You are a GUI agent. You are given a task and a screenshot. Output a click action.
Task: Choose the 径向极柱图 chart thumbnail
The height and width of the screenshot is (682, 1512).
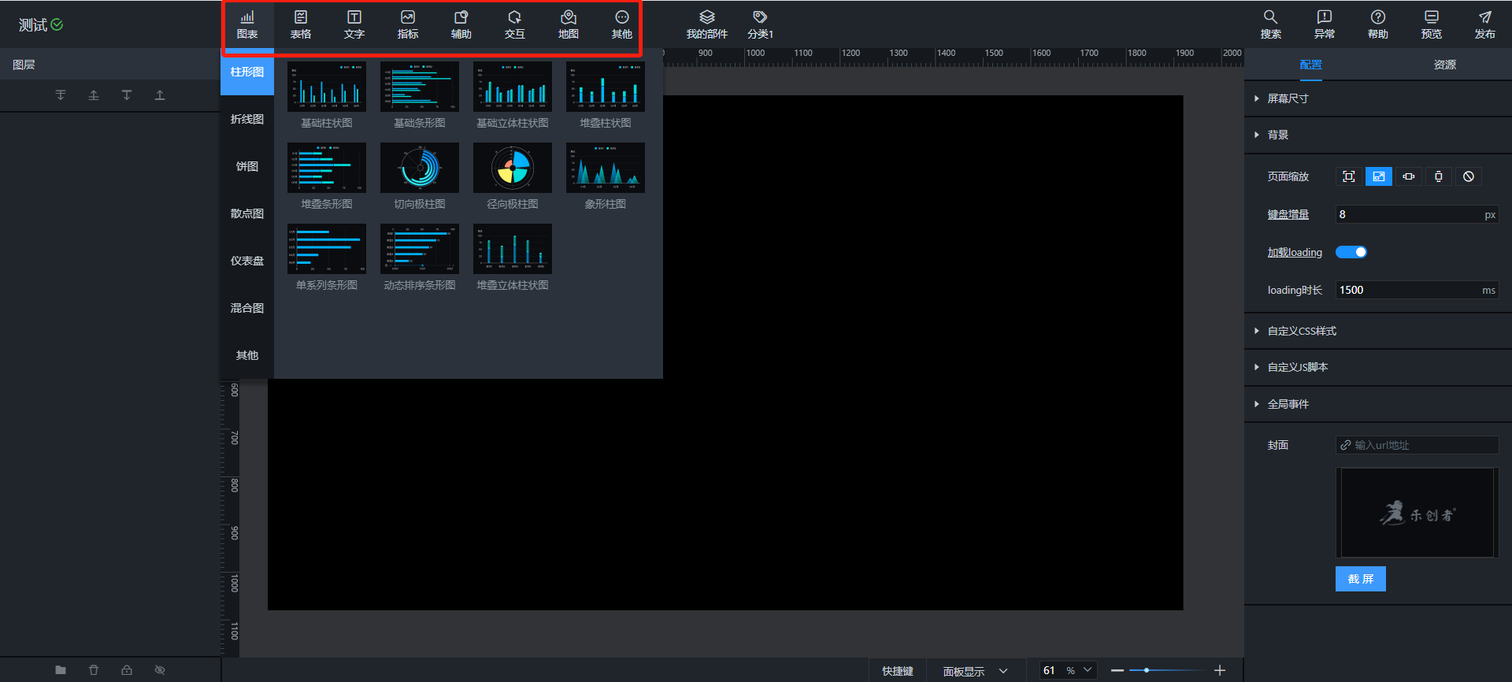[x=512, y=169]
